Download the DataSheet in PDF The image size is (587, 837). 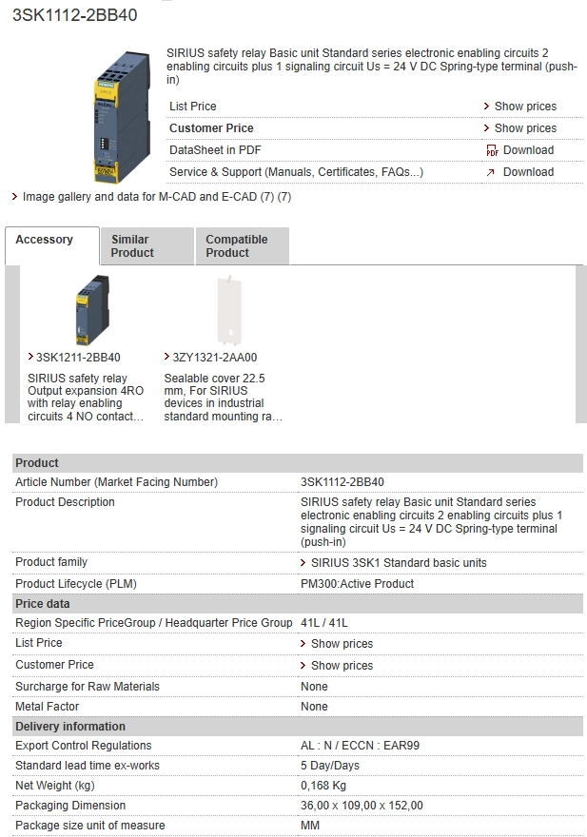tap(528, 150)
